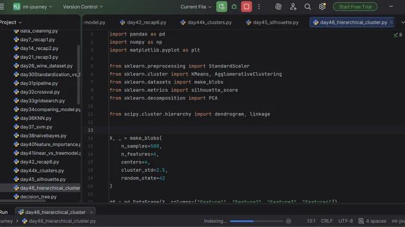Click the Code With Me add-user icon
Image resolution: width=405 pixels, height=227 pixels.
click(293, 7)
